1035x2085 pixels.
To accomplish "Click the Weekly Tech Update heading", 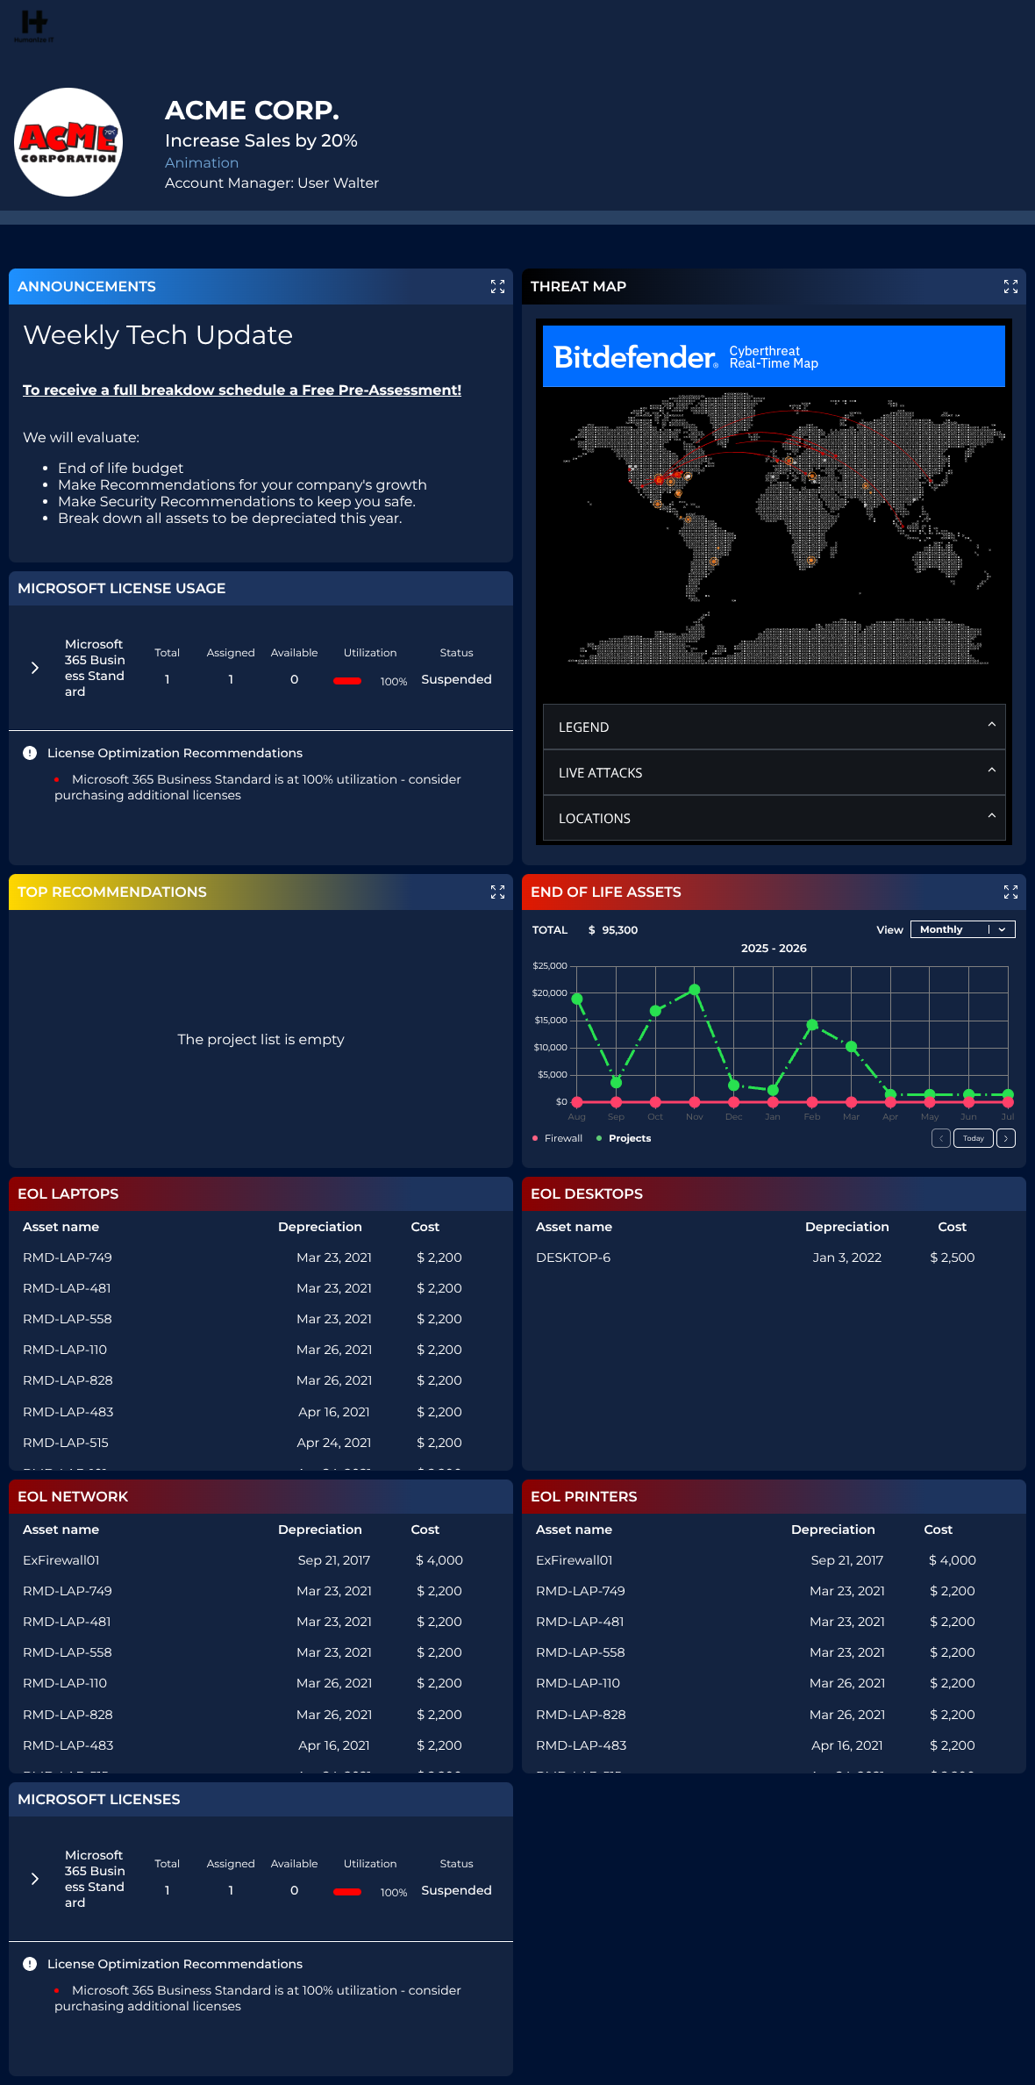I will pos(158,335).
